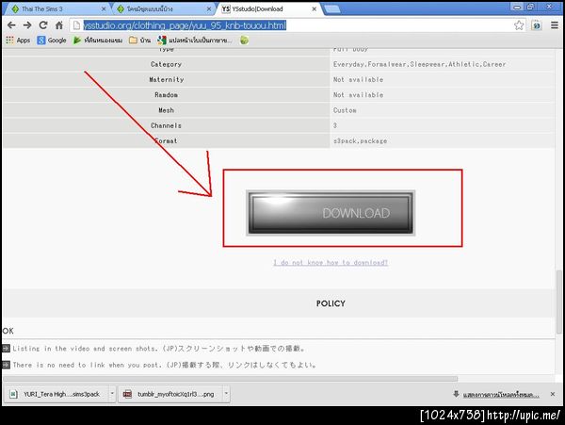The height and width of the screenshot is (425, 565).
Task: Open the yellow bookmark folder
Action: pos(139,40)
